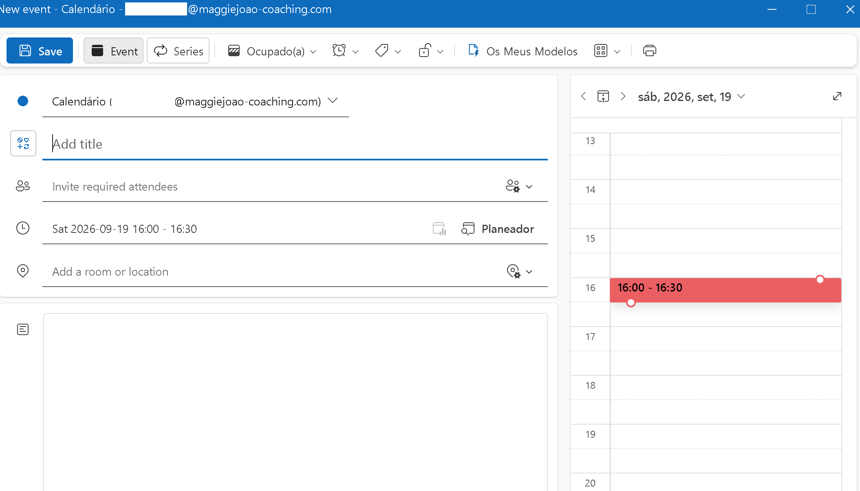
Task: Click the apps grid icon
Action: pos(601,51)
